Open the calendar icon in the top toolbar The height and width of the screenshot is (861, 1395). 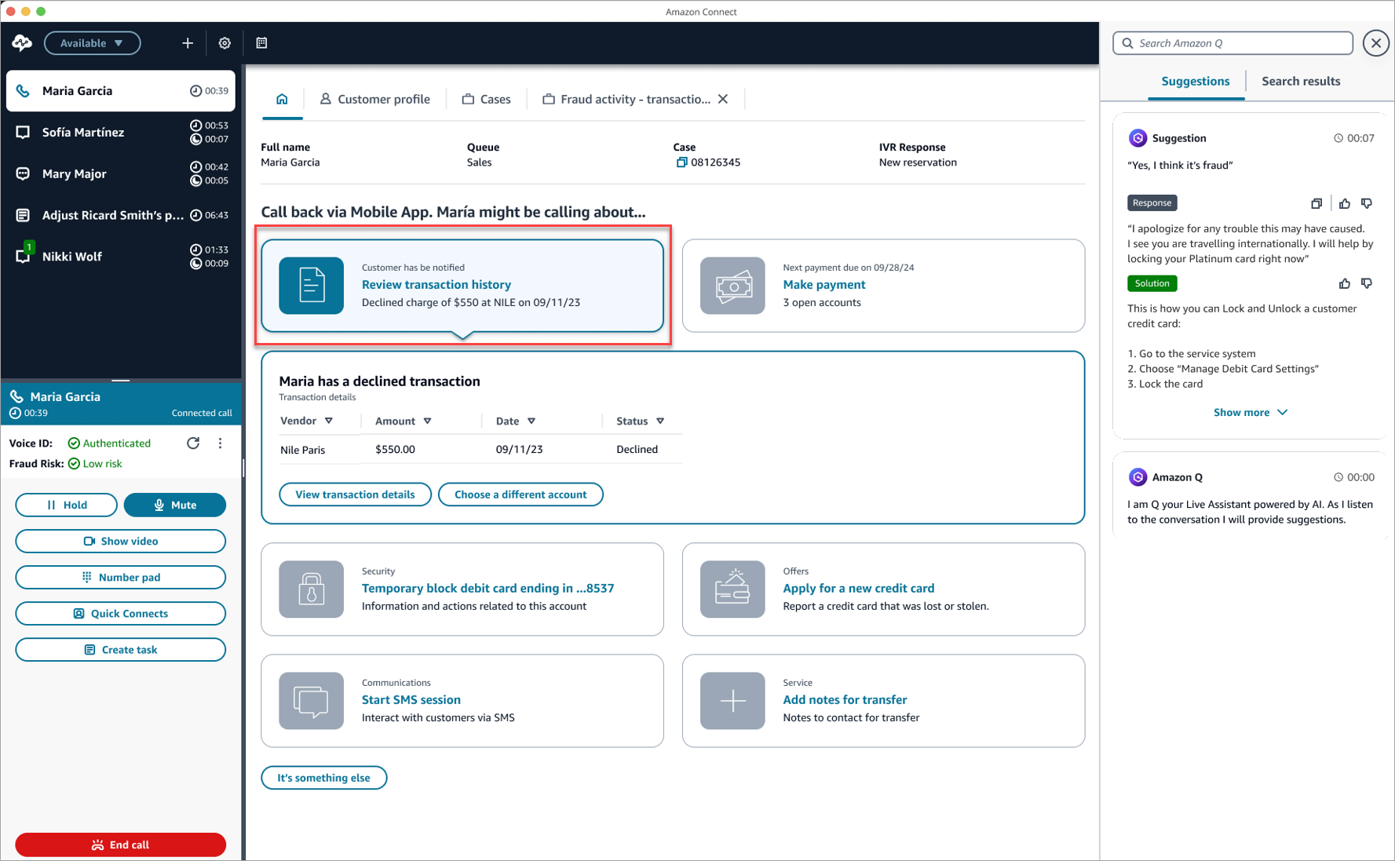(x=262, y=43)
